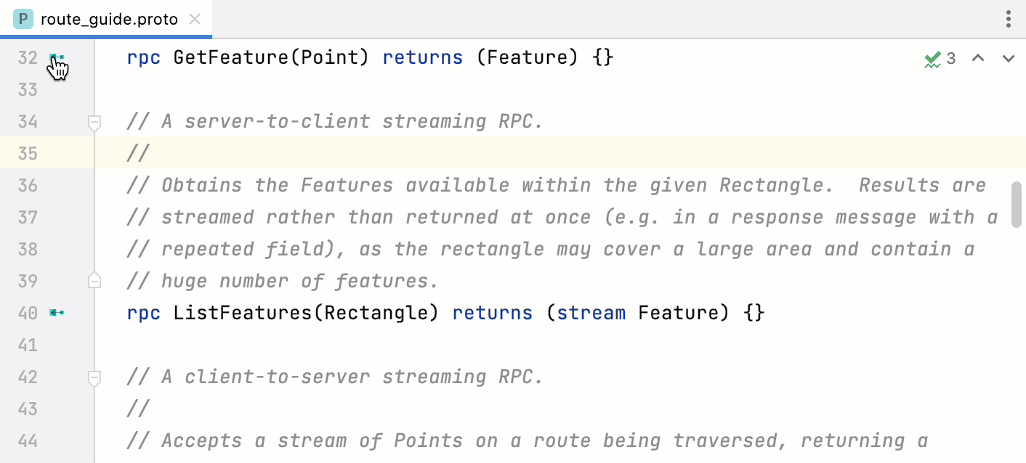Collapse the client-to-server comment fold arrow
1026x463 pixels.
tap(94, 377)
